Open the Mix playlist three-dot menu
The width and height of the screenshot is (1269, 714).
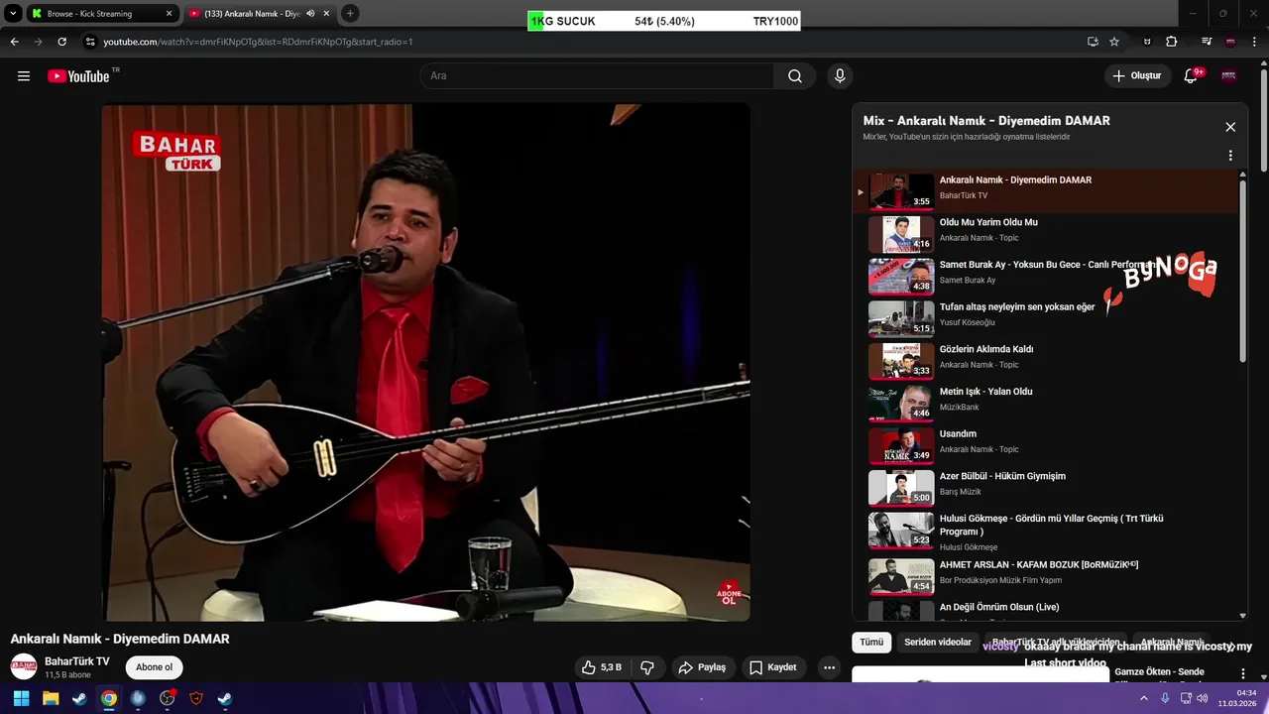coord(1230,156)
